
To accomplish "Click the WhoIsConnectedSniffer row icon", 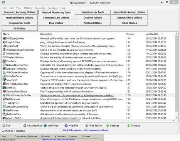I will [4, 95].
